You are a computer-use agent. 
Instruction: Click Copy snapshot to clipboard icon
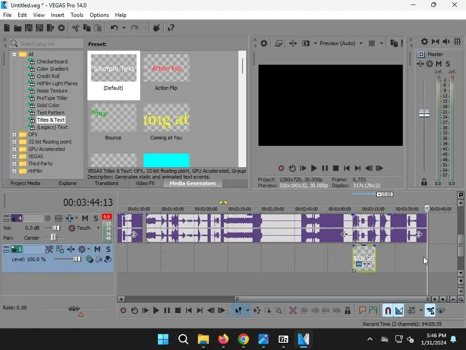click(394, 43)
